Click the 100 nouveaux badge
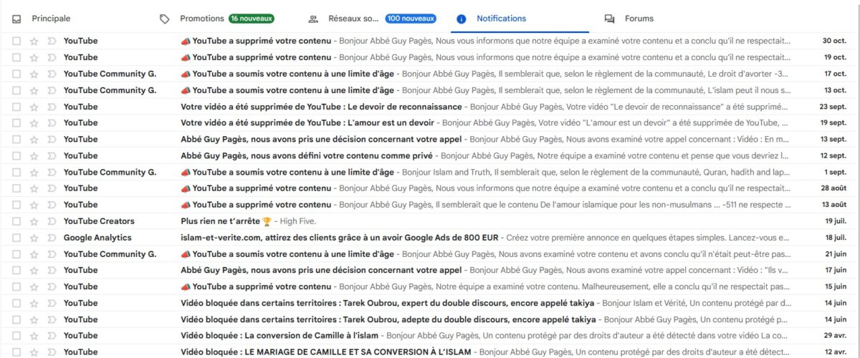The height and width of the screenshot is (358, 860). (410, 19)
